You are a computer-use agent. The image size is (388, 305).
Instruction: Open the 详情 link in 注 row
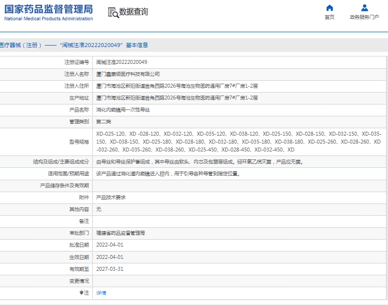[101, 293]
